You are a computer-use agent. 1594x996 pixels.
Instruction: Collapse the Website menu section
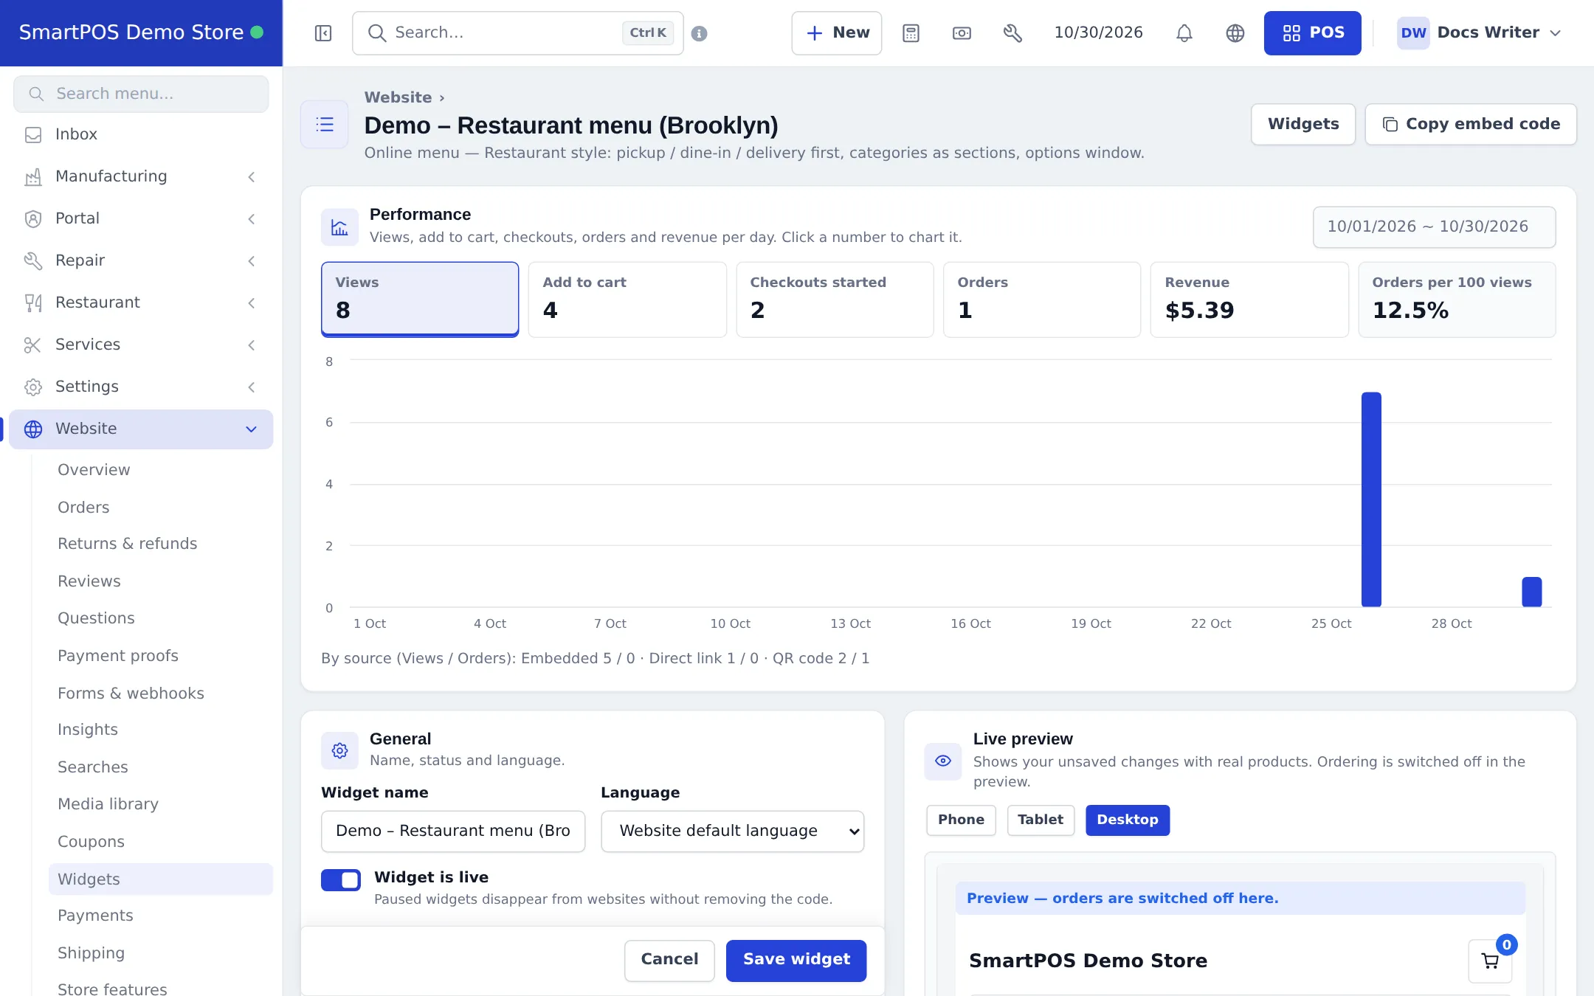tap(141, 429)
